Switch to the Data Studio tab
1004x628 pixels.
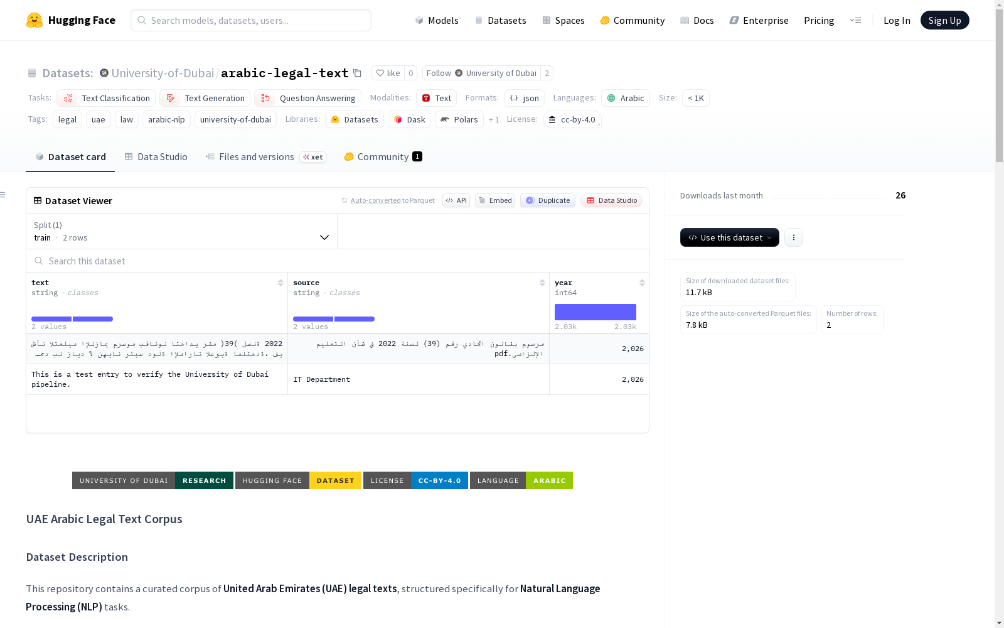click(156, 157)
